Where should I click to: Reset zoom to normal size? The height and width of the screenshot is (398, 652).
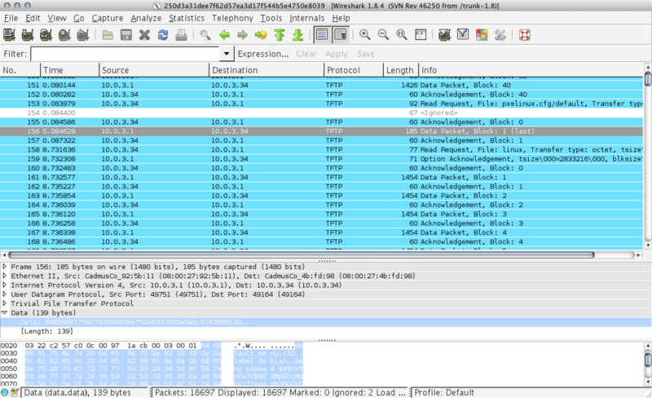[401, 35]
